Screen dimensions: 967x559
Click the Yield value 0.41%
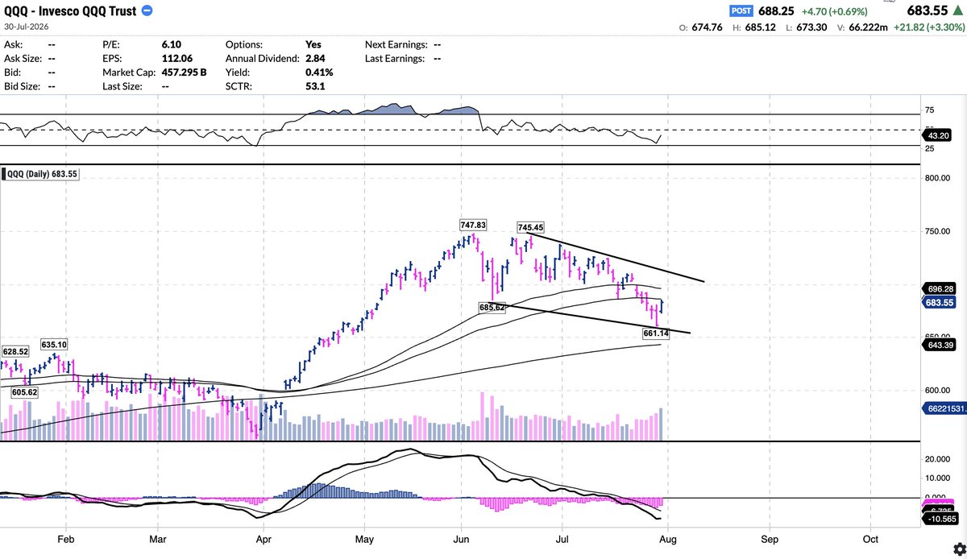319,72
